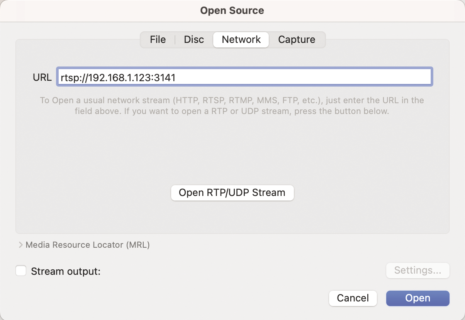The width and height of the screenshot is (465, 320).
Task: Click the hint line mentioning RTP or UDP stream
Action: 232,111
